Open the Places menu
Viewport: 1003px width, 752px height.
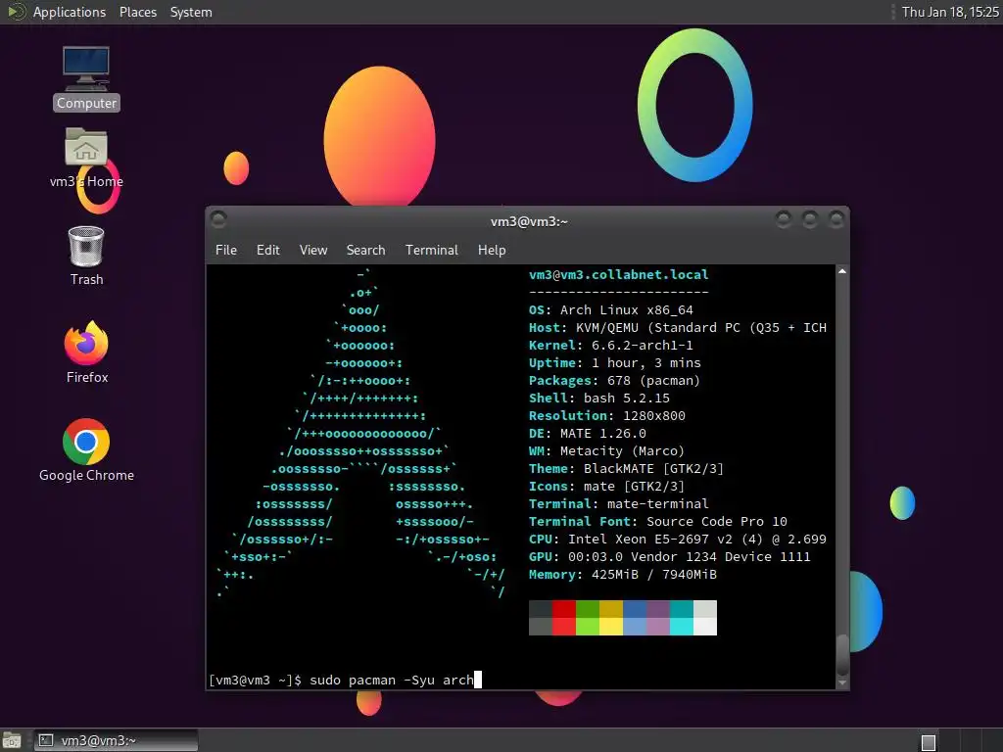(x=137, y=12)
